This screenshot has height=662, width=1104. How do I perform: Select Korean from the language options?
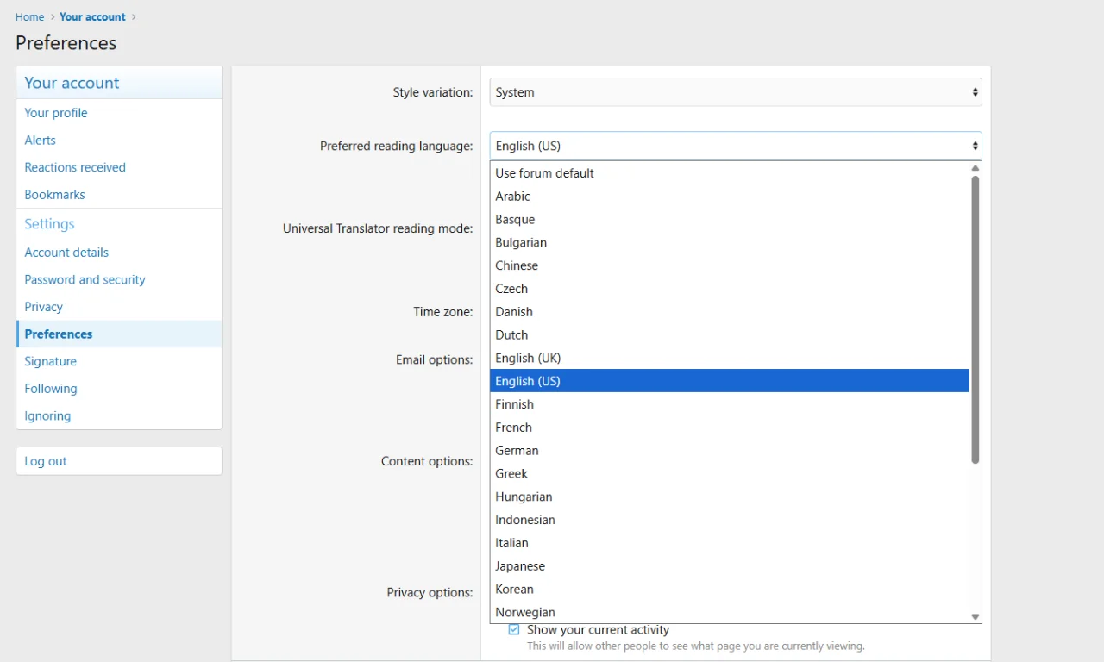[x=730, y=590]
